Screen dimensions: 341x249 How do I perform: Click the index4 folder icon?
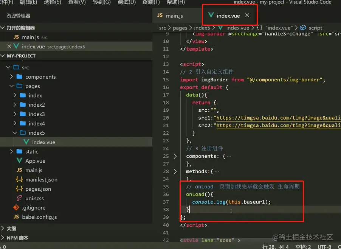[x=23, y=123]
